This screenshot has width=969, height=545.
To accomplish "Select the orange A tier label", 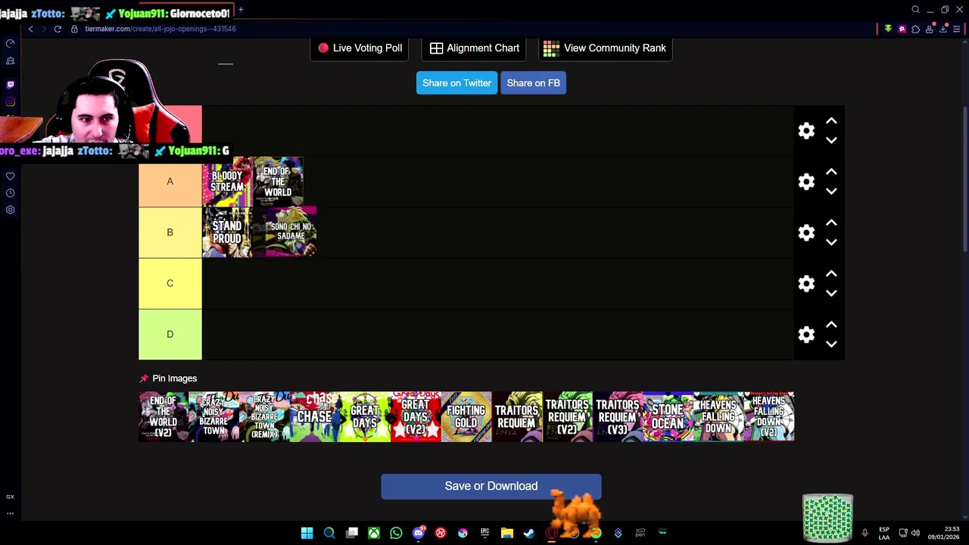I will click(170, 182).
